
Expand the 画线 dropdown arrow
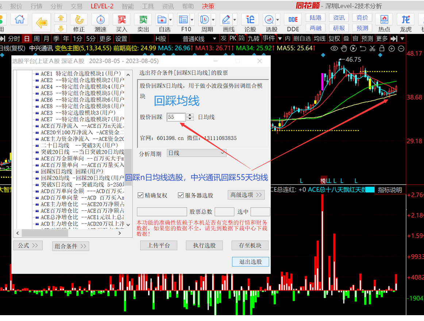pos(235,20)
